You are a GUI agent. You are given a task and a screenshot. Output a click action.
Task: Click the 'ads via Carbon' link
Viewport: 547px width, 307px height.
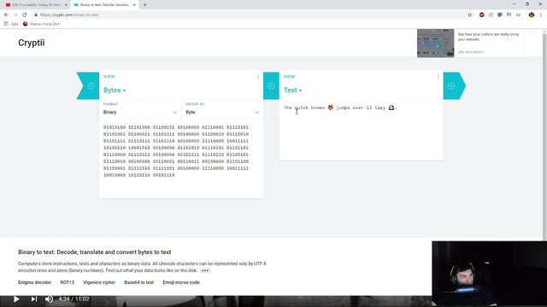tap(470, 52)
